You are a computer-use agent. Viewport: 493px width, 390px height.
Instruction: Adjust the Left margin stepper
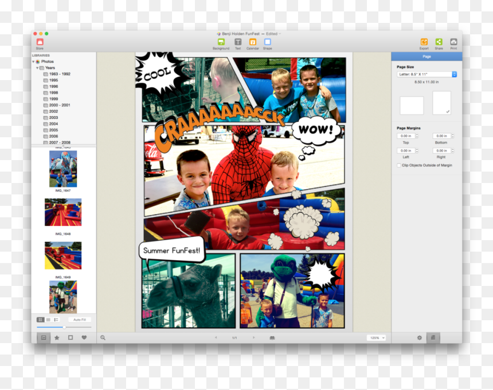[417, 150]
